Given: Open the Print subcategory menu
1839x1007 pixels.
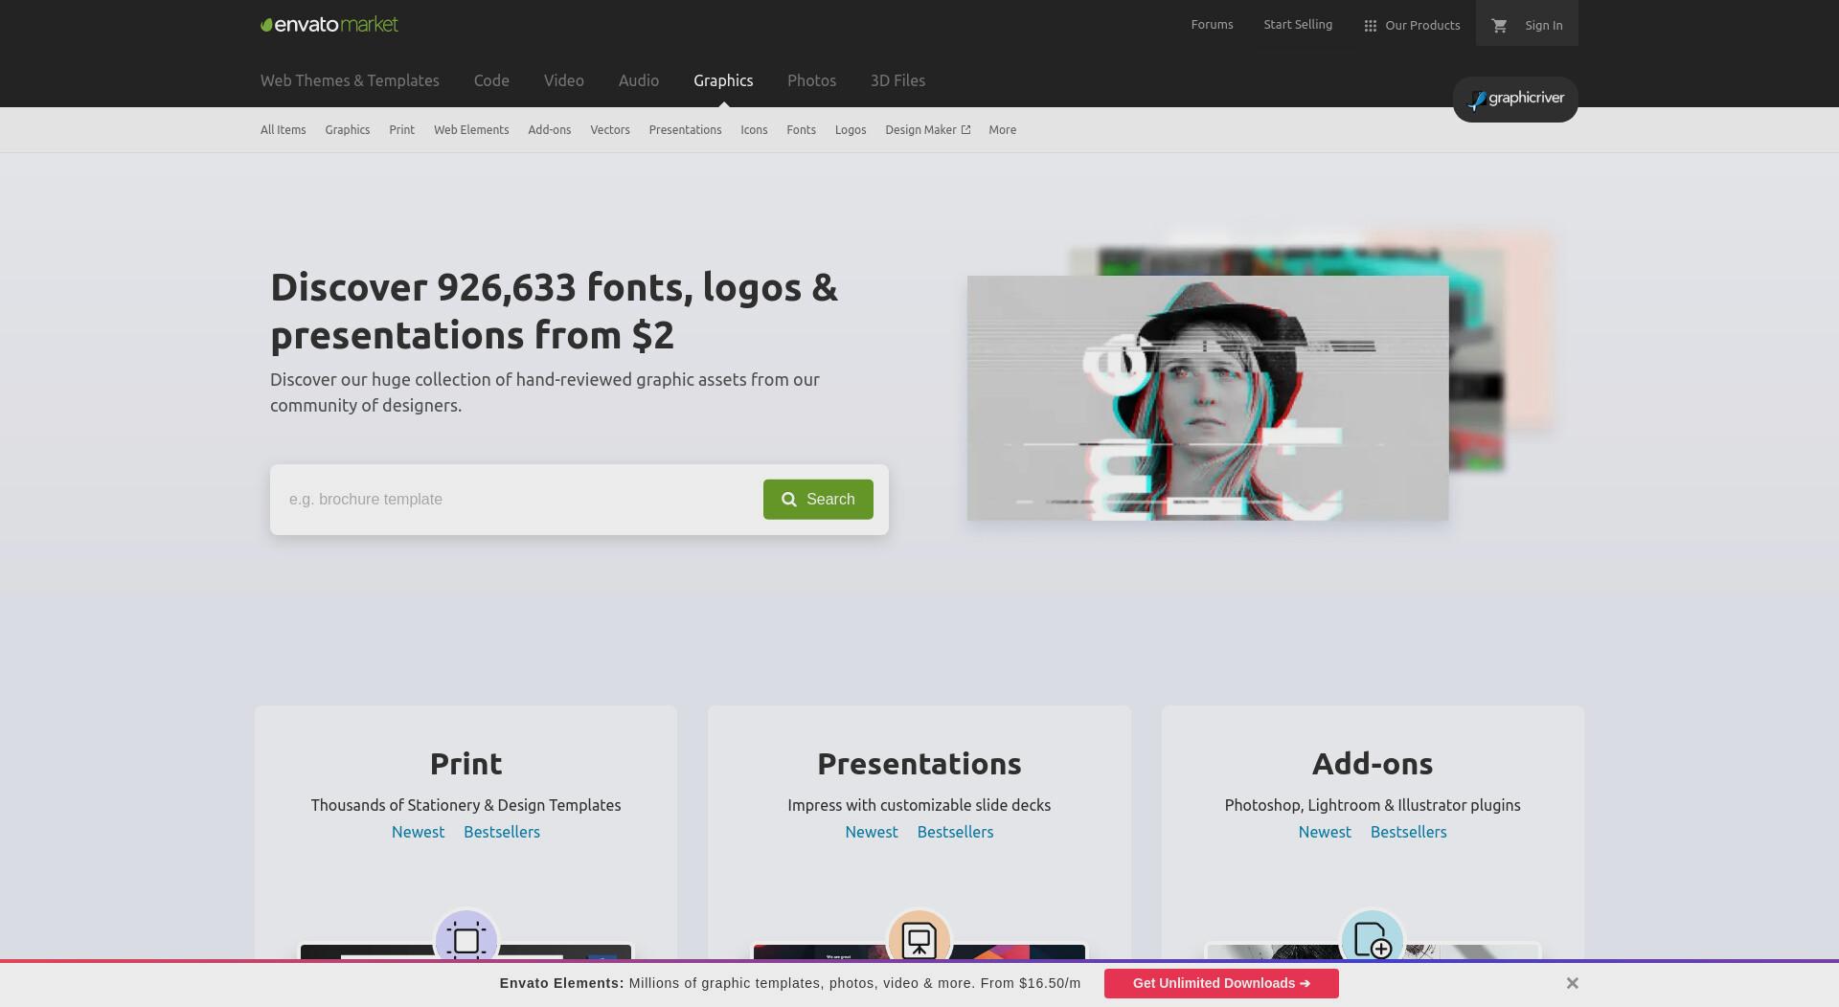Looking at the screenshot, I should (x=401, y=130).
